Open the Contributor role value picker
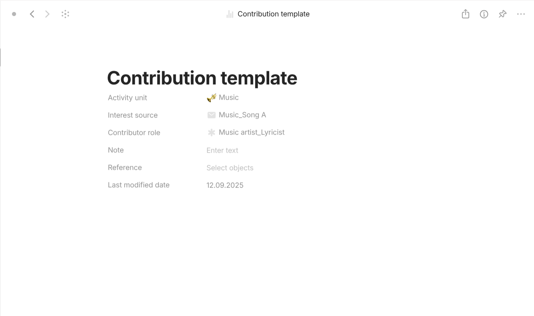The image size is (534, 316). point(251,132)
